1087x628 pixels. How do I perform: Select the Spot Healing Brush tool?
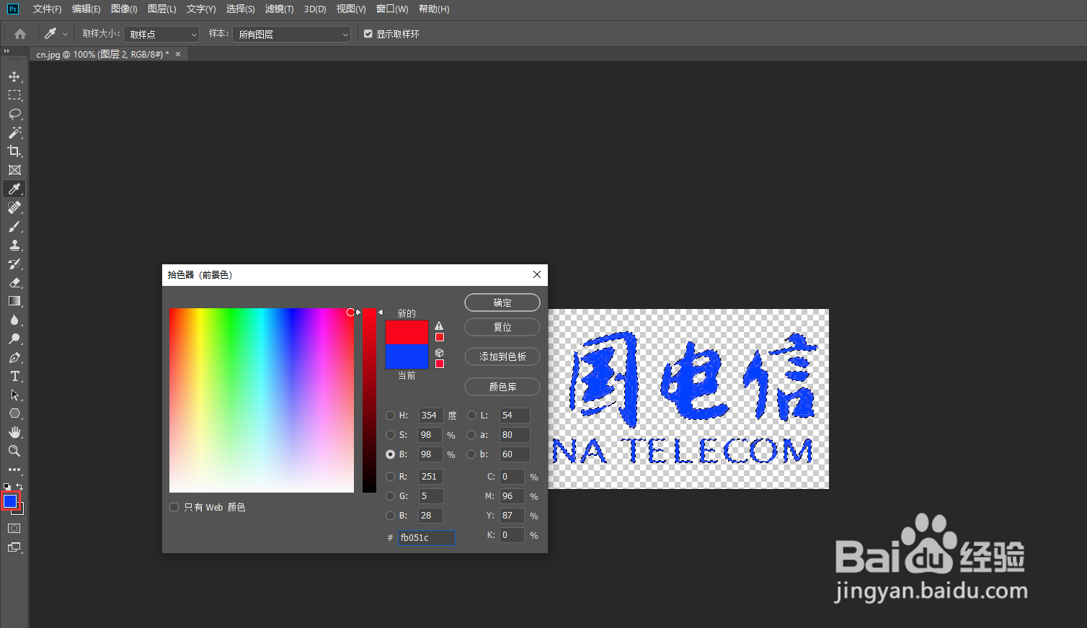(x=14, y=207)
